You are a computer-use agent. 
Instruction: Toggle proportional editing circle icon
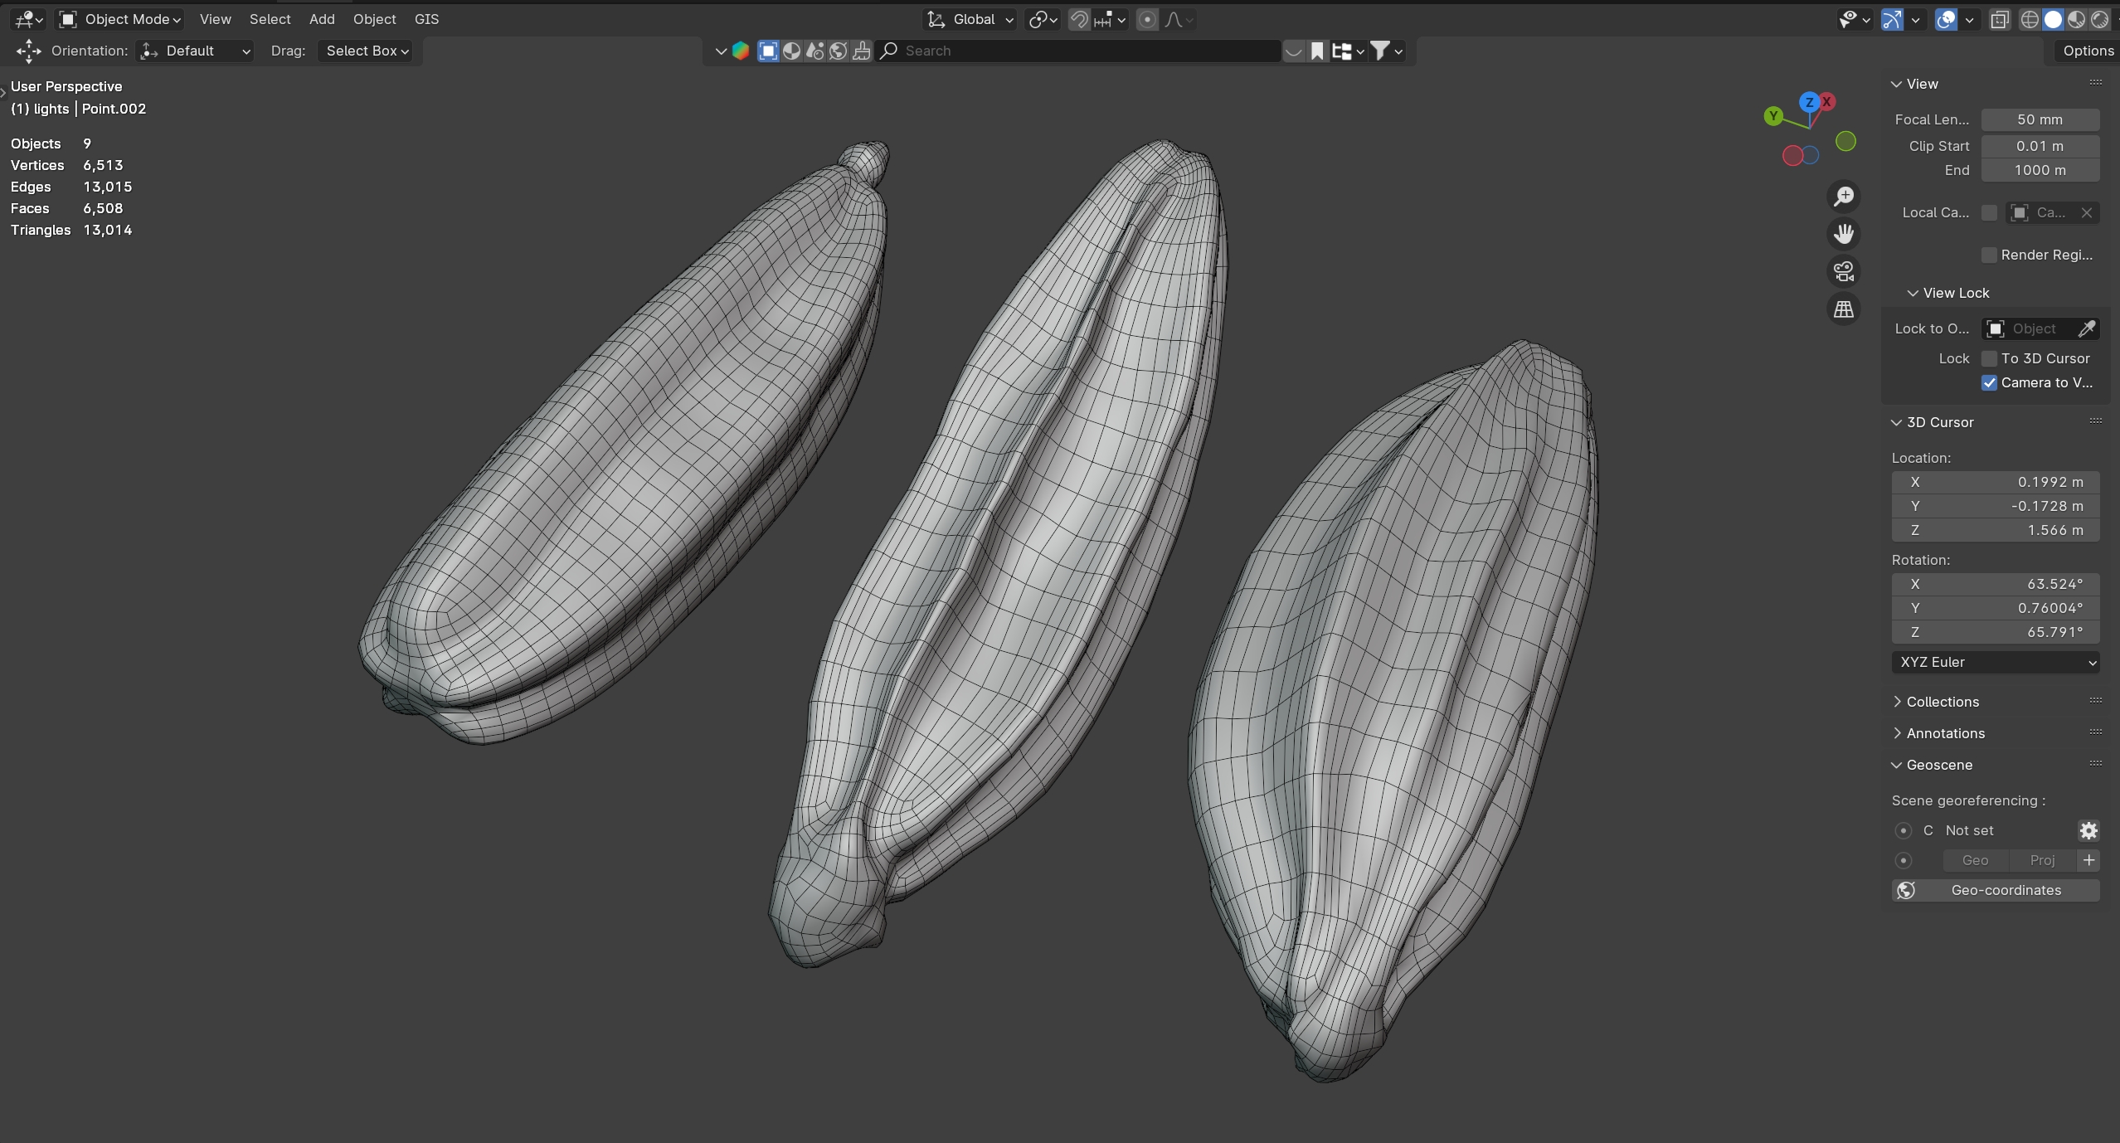tap(1147, 19)
